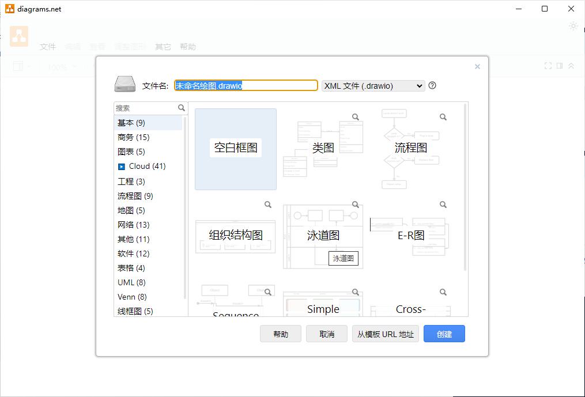The height and width of the screenshot is (397, 585).
Task: Click the 帮助 button in the dialog
Action: coord(281,334)
